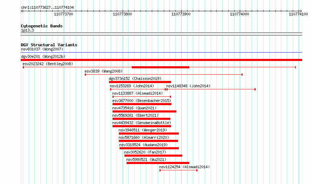
Task: Click ruler position 110773700
Action: (63, 14)
